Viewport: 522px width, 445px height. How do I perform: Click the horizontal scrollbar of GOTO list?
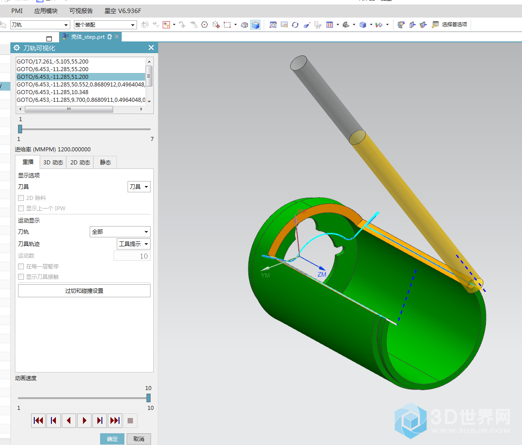(x=69, y=109)
